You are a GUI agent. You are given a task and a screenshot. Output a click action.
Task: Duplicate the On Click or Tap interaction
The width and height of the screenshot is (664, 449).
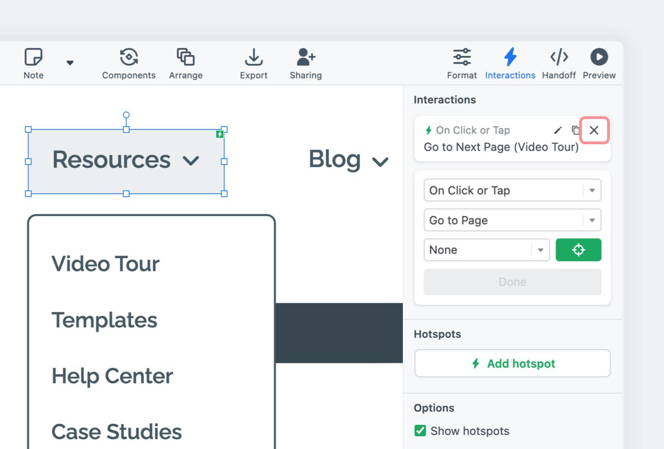(x=576, y=130)
